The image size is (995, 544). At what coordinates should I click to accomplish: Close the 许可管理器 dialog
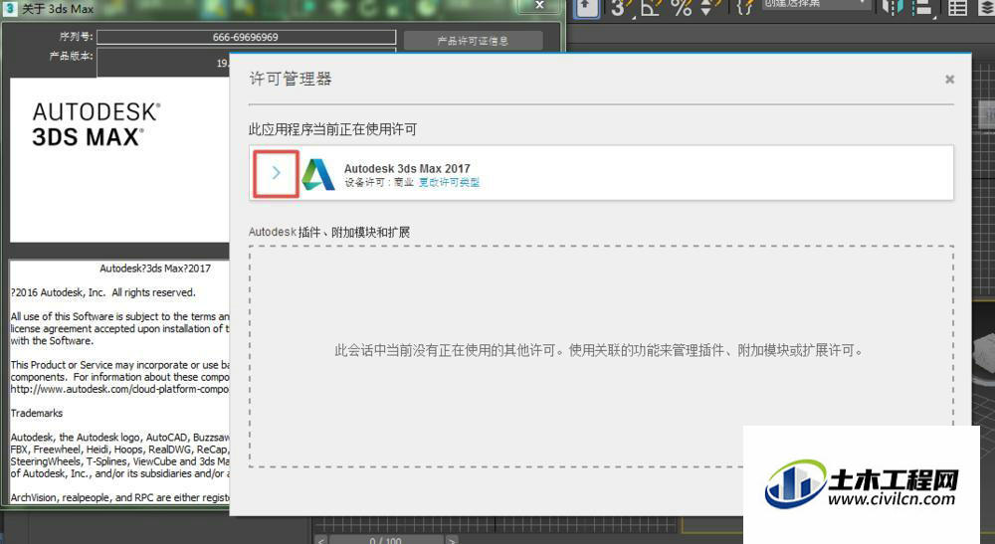pyautogui.click(x=949, y=80)
